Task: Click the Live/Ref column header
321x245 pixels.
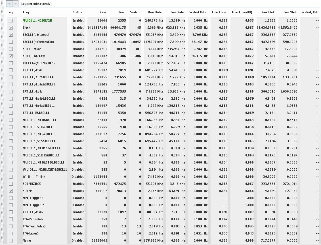Action: pos(289,12)
